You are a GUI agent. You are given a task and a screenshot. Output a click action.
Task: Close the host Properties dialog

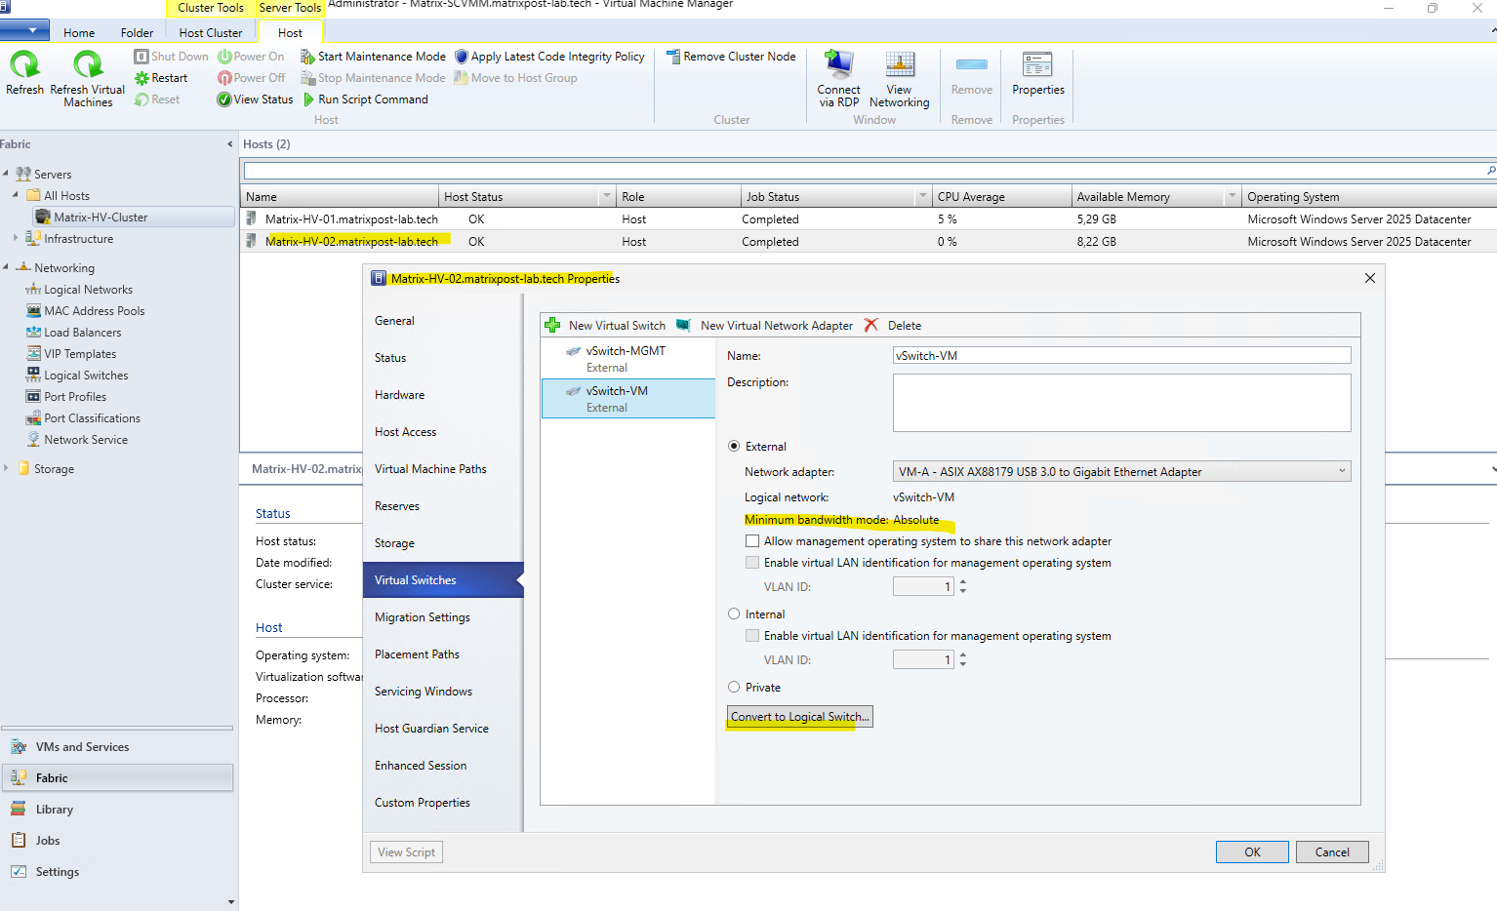(x=1370, y=278)
